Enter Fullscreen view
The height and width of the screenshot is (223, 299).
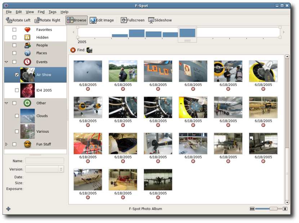point(133,20)
